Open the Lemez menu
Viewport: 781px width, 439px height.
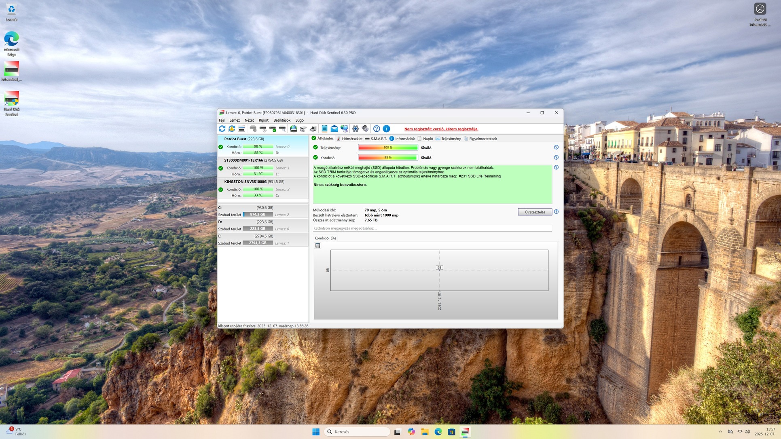click(x=234, y=120)
